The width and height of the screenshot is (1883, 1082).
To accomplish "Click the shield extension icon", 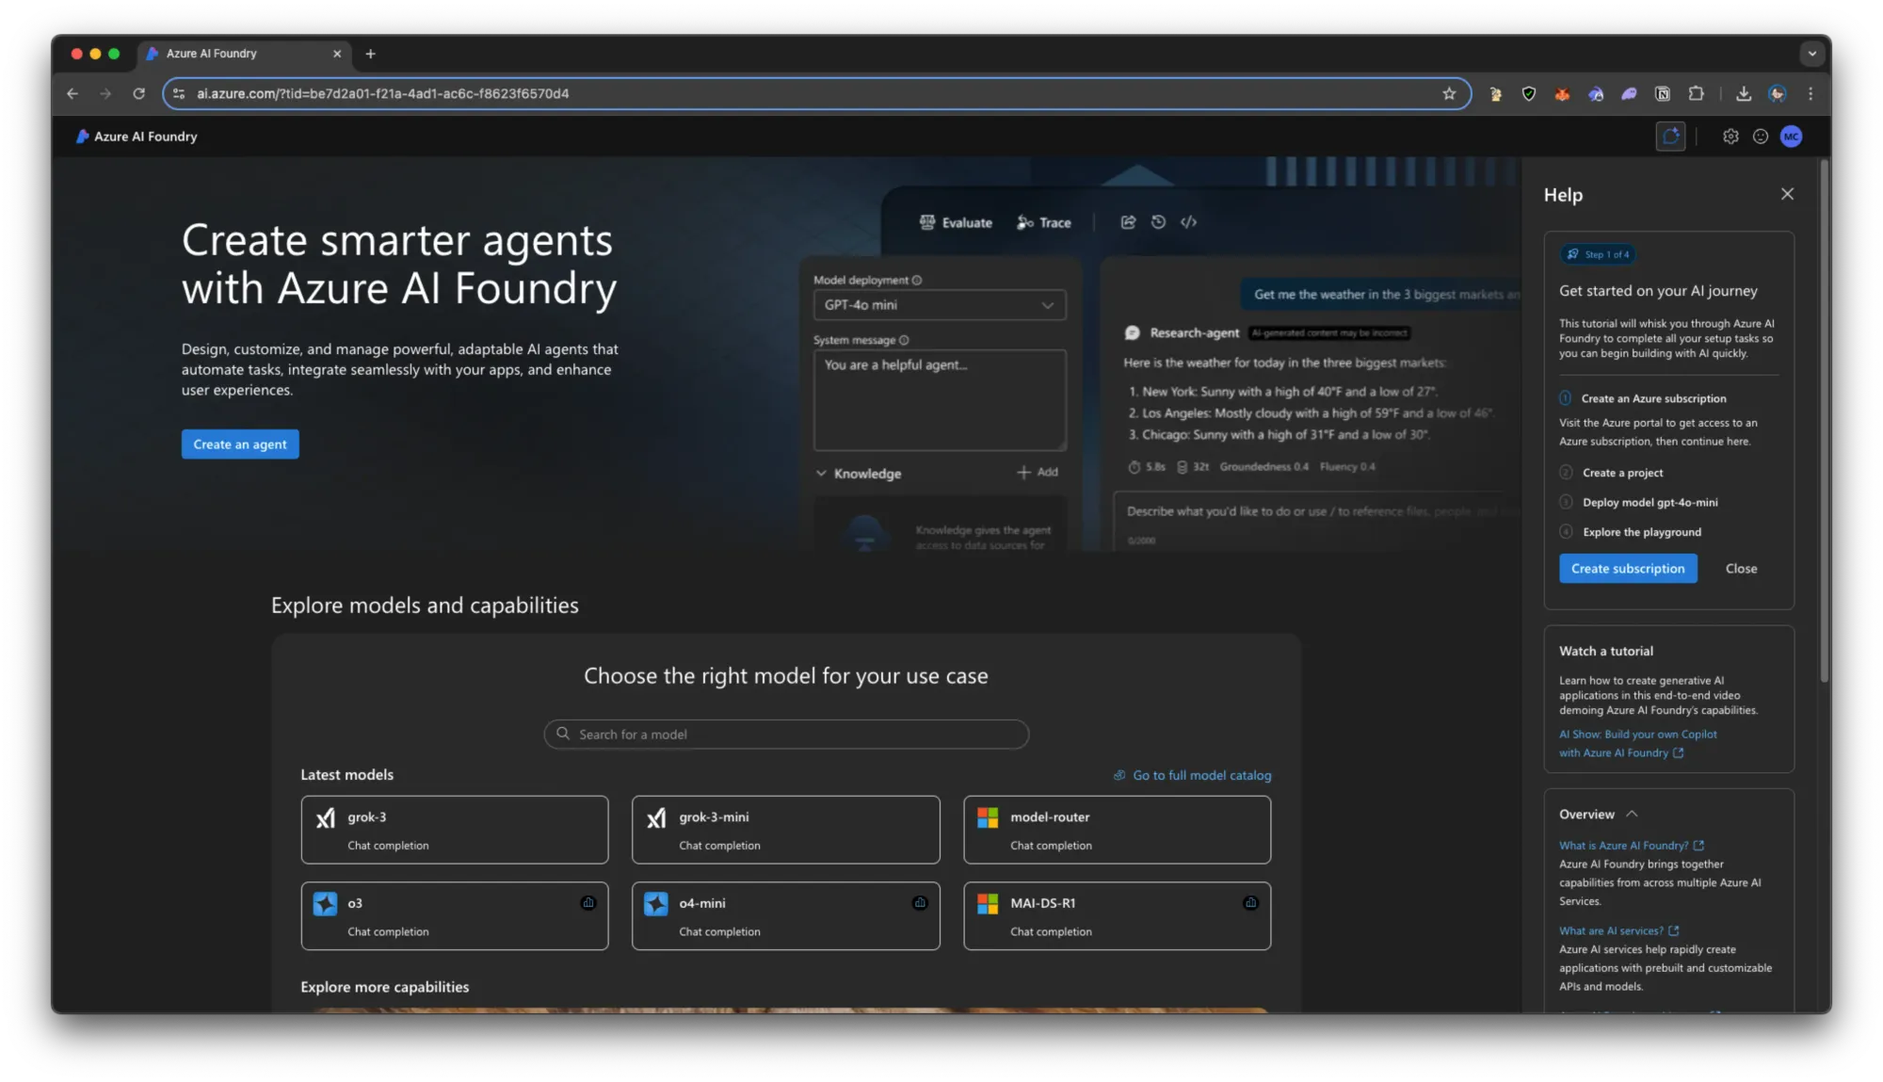I will [x=1529, y=93].
